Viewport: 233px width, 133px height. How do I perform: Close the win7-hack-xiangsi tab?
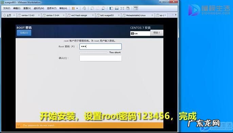point(93,15)
